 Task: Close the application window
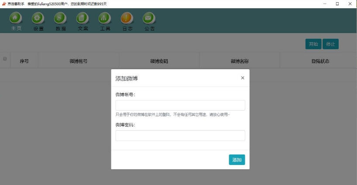point(350,3)
